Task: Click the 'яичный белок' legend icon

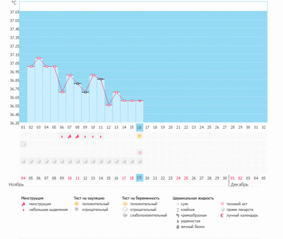Action: (x=177, y=227)
